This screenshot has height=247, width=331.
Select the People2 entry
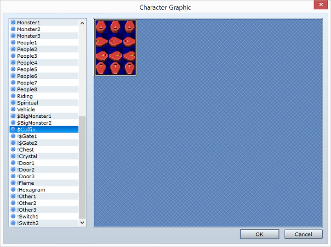tap(44, 49)
